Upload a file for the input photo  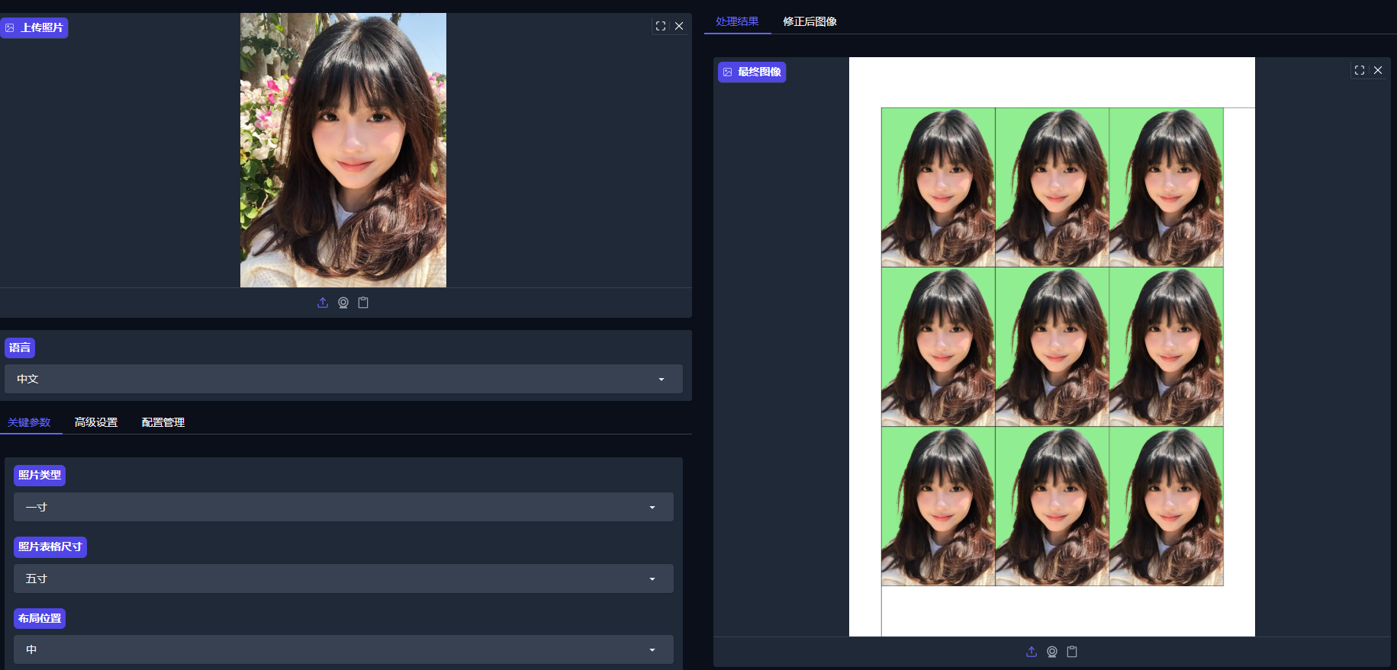tap(323, 303)
